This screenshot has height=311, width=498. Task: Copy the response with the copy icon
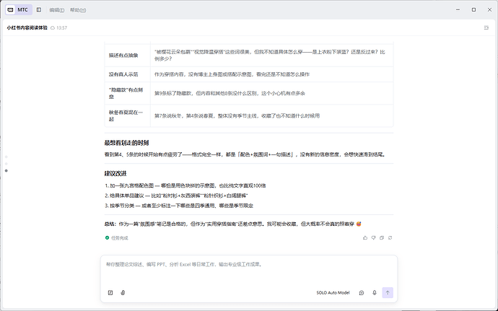tap(382, 237)
